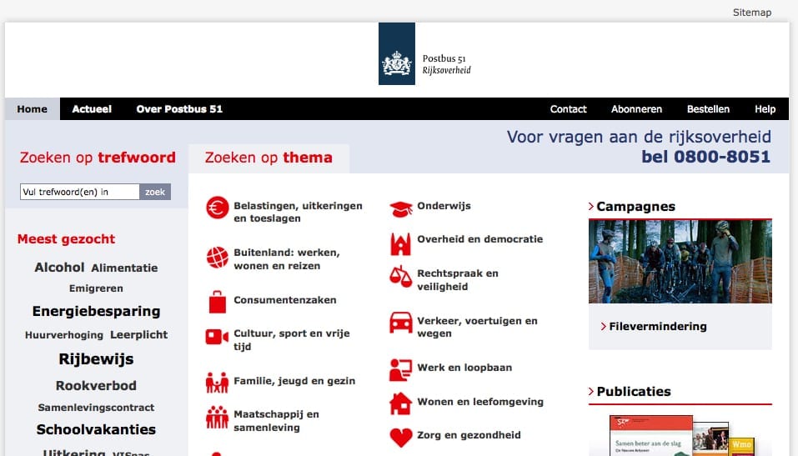Click the car icon for Verkeer
This screenshot has width=798, height=456.
[x=400, y=323]
